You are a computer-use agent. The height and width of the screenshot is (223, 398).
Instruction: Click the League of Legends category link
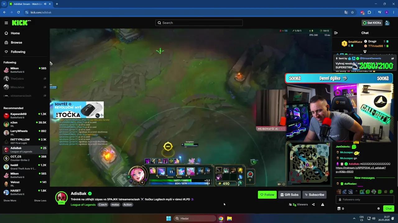83,205
